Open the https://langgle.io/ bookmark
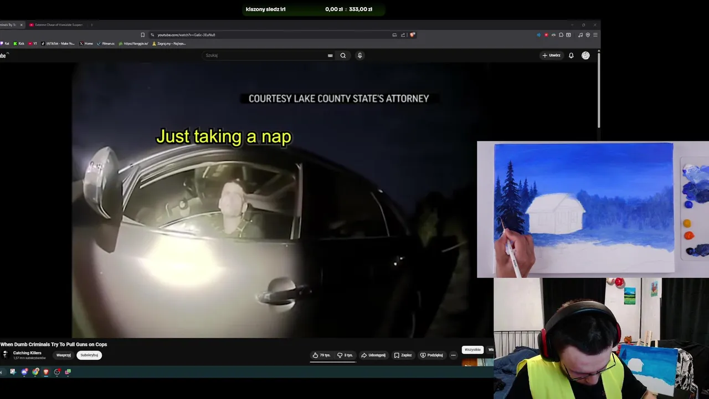 pyautogui.click(x=133, y=43)
